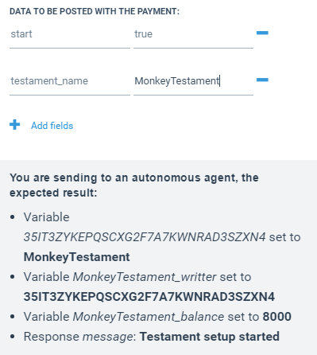Click the first bullet's "Variable" label
The image size is (317, 355).
tap(47, 217)
